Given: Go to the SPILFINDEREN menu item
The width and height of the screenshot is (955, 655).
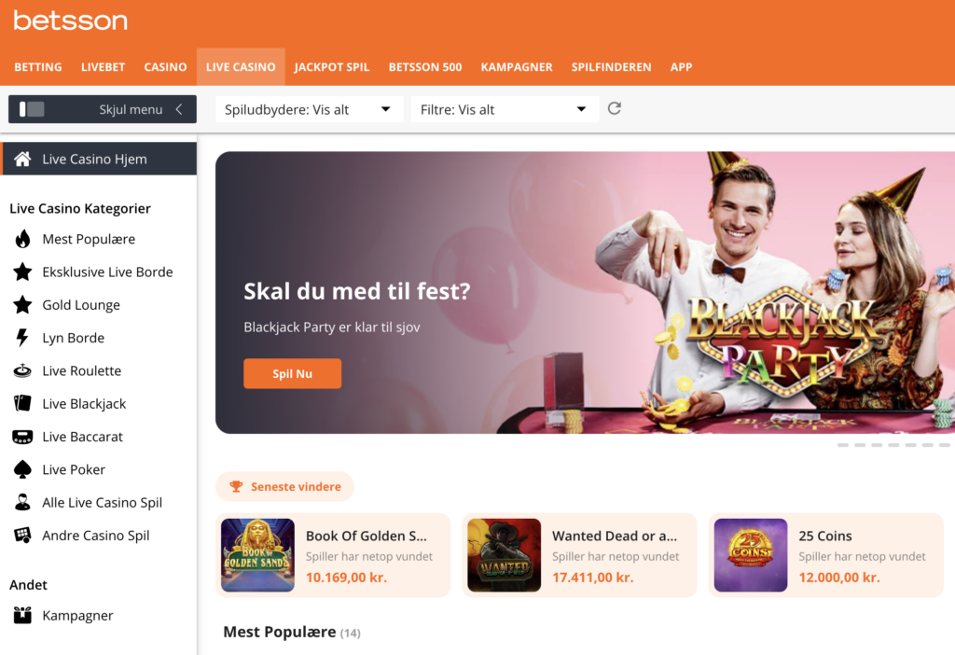Looking at the screenshot, I should pyautogui.click(x=612, y=67).
